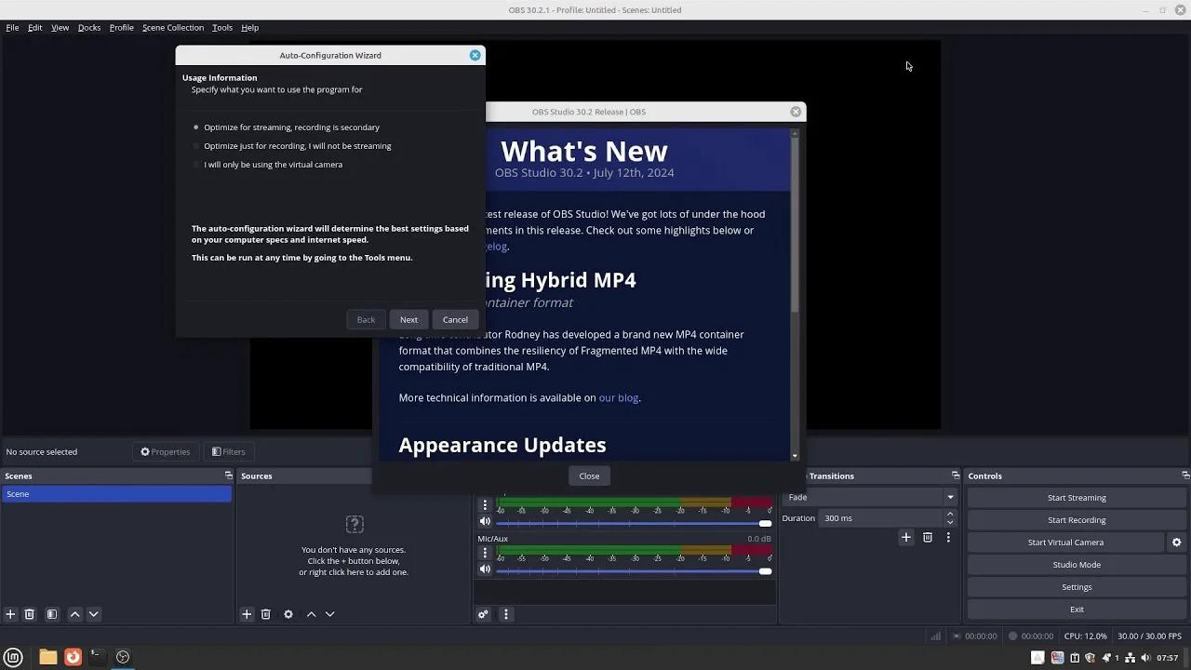Select optimize for streaming radio button

[195, 127]
